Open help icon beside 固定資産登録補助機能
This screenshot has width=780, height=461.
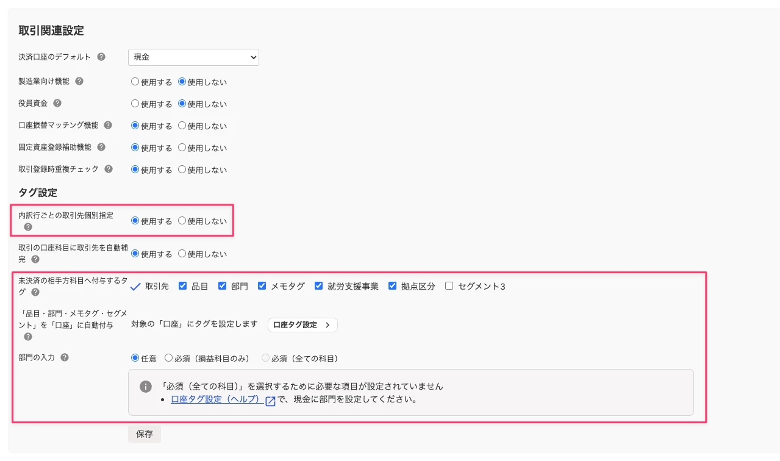(x=101, y=147)
